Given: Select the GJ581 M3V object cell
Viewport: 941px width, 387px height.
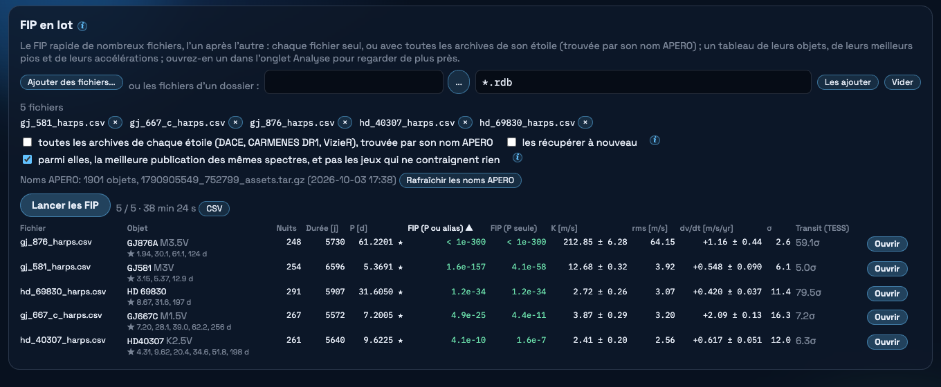Looking at the screenshot, I should (151, 267).
